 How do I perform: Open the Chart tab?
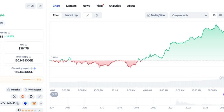[x=57, y=6]
